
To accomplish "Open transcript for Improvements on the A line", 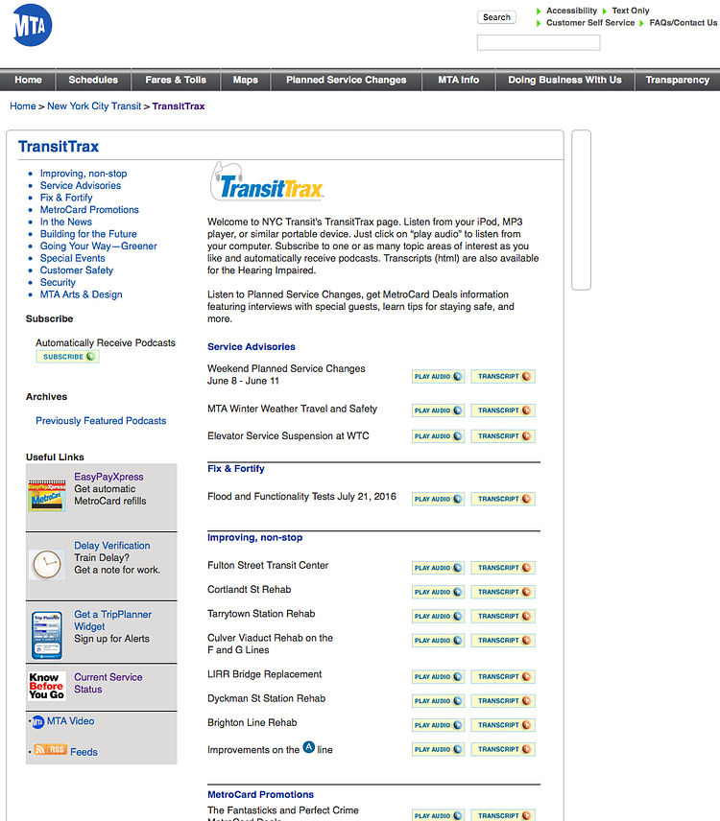I will [x=503, y=749].
